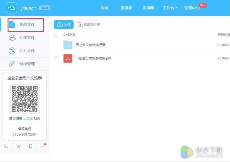Click the red PDF file icon
Viewport: 230px width, 162px height.
click(x=68, y=58)
